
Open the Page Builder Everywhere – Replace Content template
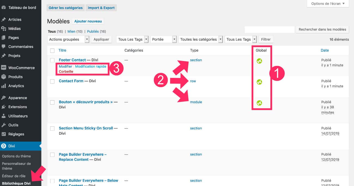pyautogui.click(x=83, y=157)
